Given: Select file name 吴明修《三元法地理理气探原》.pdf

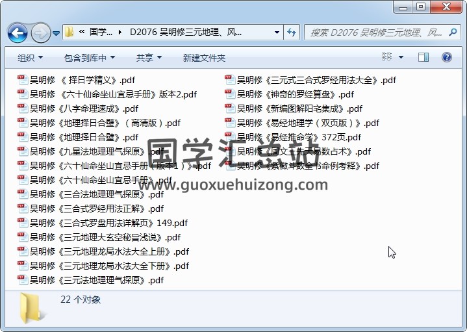Looking at the screenshot, I should pyautogui.click(x=97, y=280).
